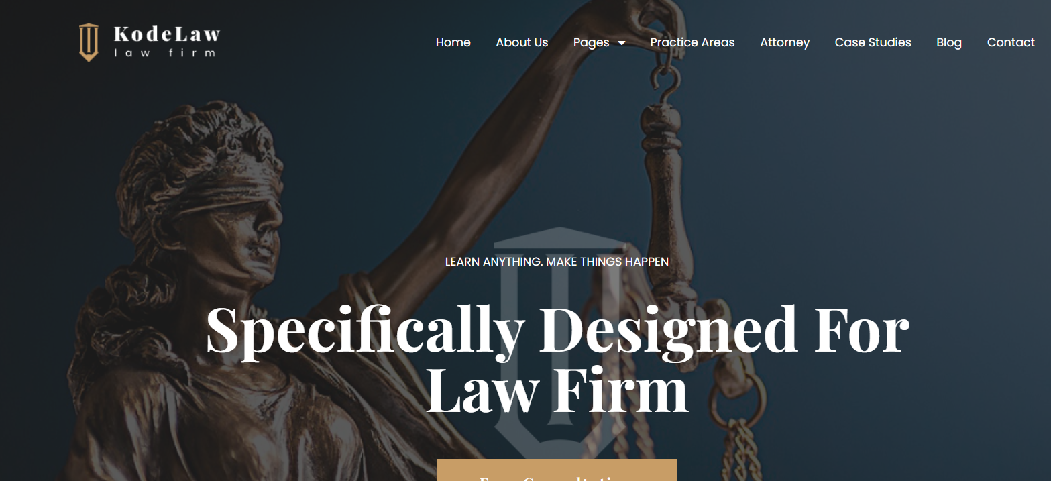Go to the Home page
The image size is (1051, 481).
tap(453, 42)
